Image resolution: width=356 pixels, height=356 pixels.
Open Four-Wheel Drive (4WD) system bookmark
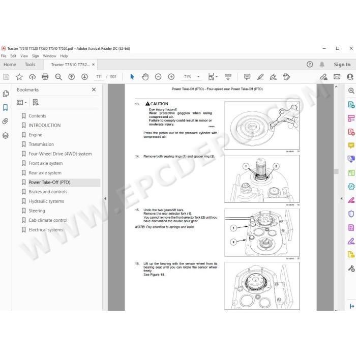coord(60,154)
